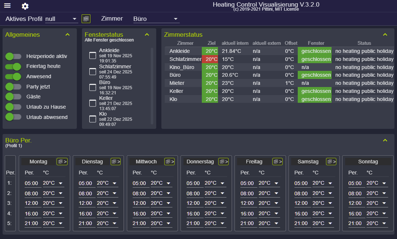Collapse the Allgemeines panel

tap(67, 35)
